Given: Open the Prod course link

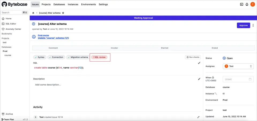Looking at the screenshot, I should (x=43, y=35).
